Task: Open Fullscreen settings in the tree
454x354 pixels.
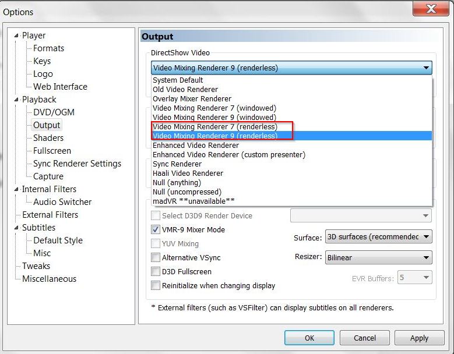Action: click(52, 151)
